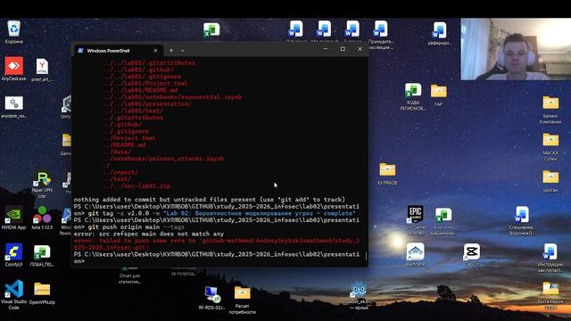
Task: Launch the Godot engine shortcut
Action: pyautogui.click(x=359, y=295)
